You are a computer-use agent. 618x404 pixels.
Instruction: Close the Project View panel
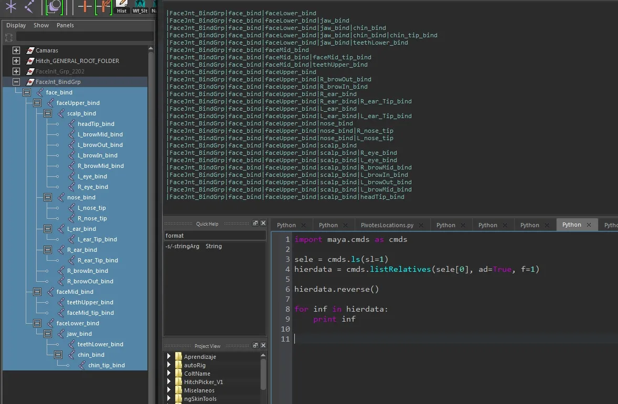pos(263,346)
